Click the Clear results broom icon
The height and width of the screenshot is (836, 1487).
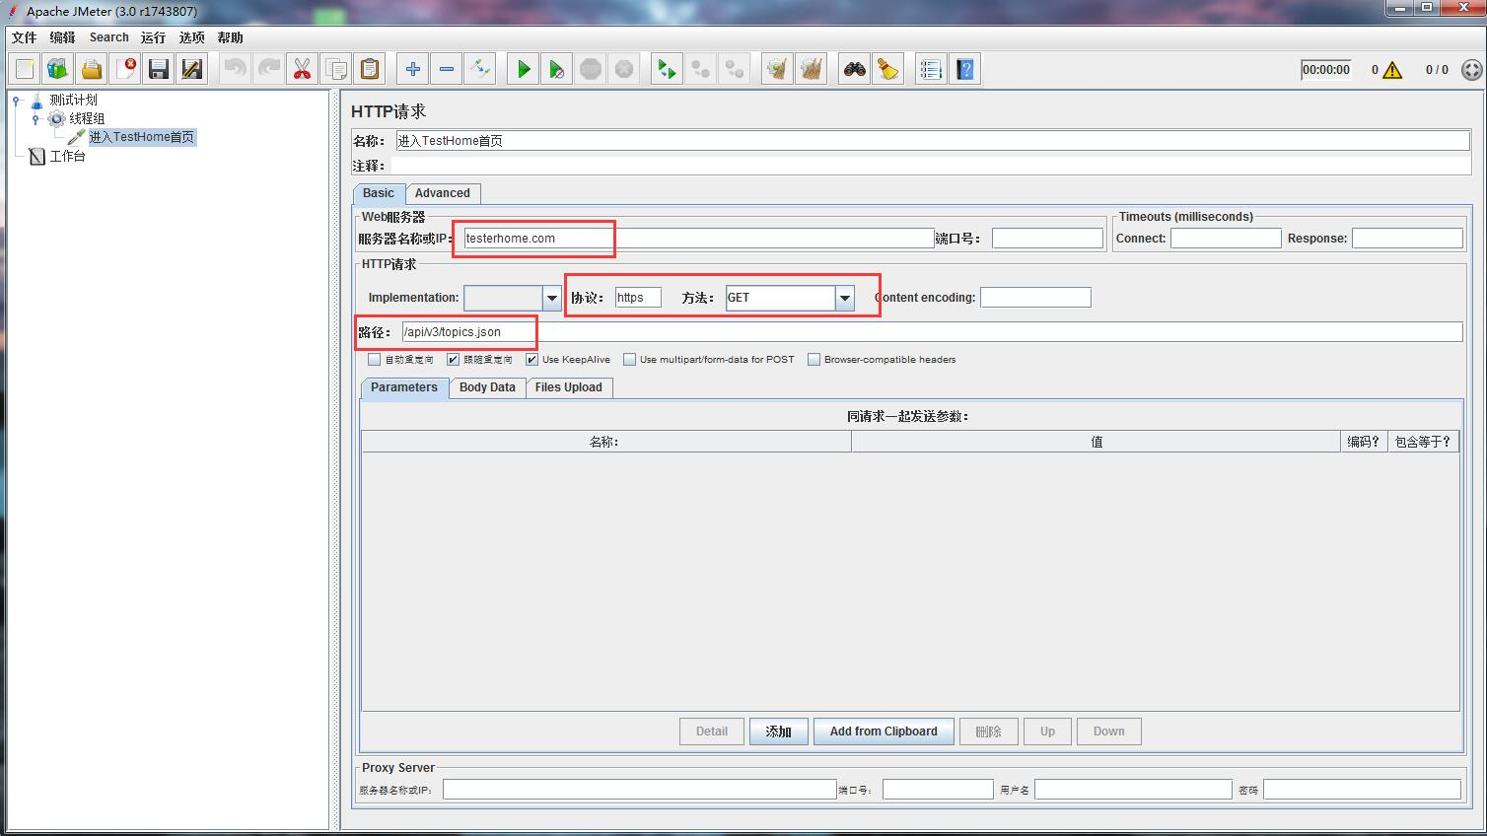click(778, 69)
